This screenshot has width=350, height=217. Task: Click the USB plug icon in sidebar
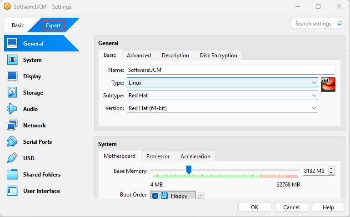[x=12, y=158]
